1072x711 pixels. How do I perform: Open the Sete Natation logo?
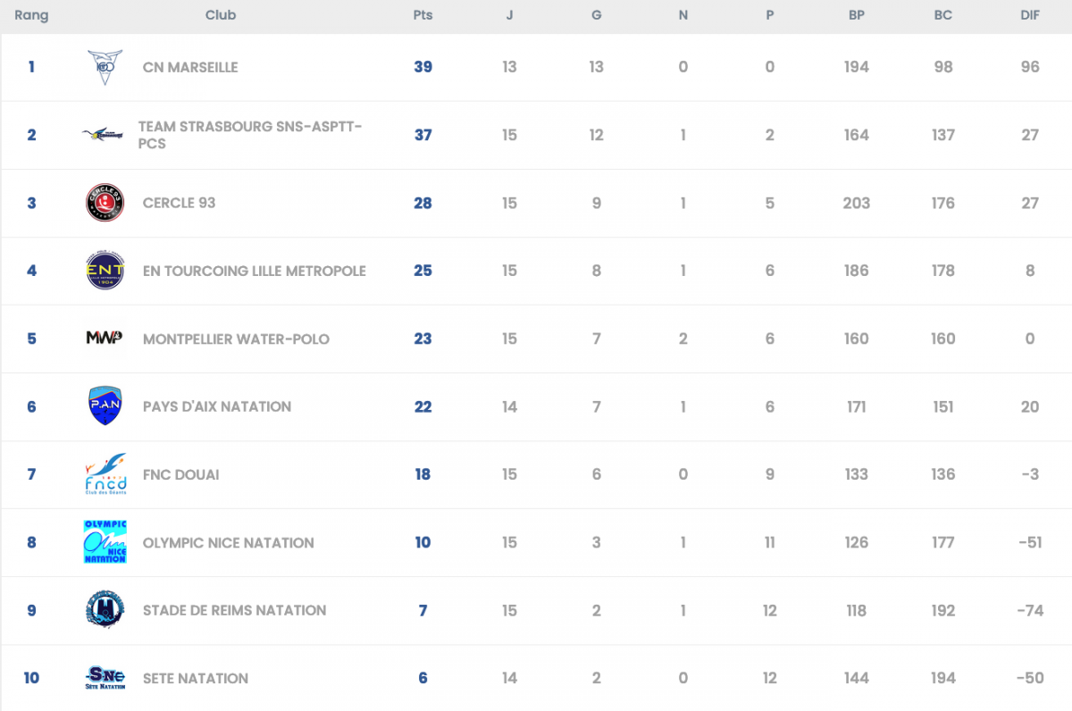coord(105,678)
